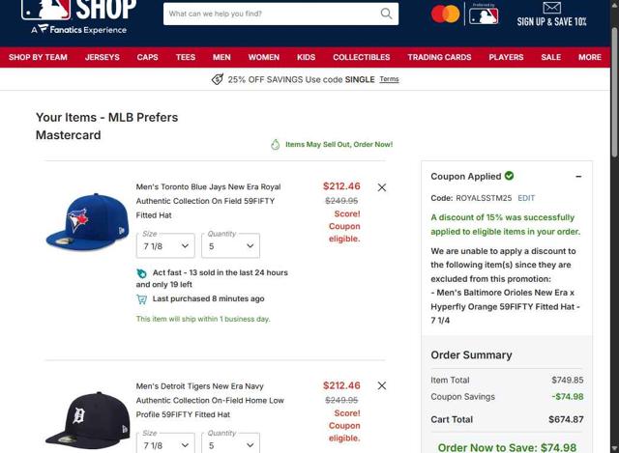Open the Blue Jays hat thumbnail image
This screenshot has width=619, height=453.
[x=88, y=221]
